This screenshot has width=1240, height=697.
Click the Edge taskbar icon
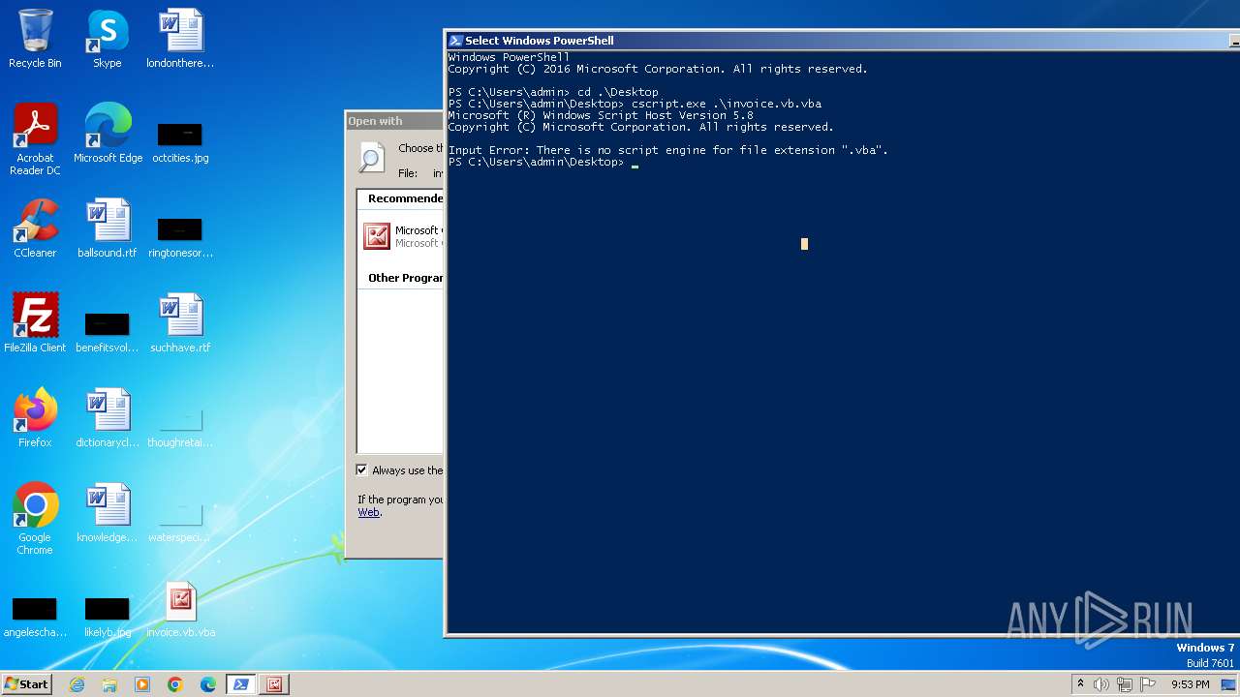tap(208, 684)
